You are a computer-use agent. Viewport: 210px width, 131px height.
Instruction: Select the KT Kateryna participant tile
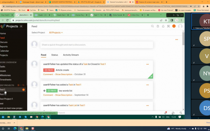[201, 21]
